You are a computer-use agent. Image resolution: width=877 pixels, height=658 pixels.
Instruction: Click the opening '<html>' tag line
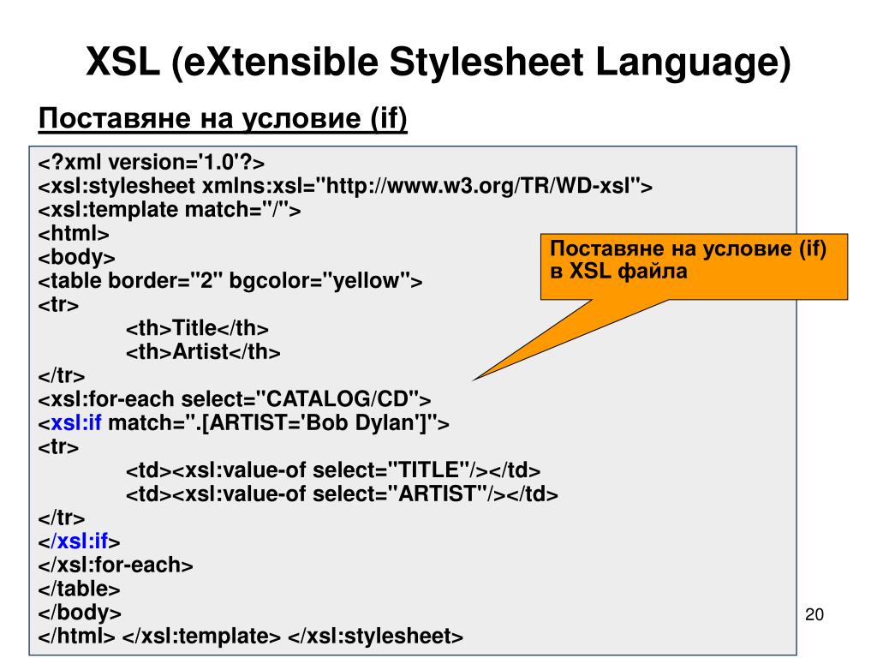[x=74, y=233]
